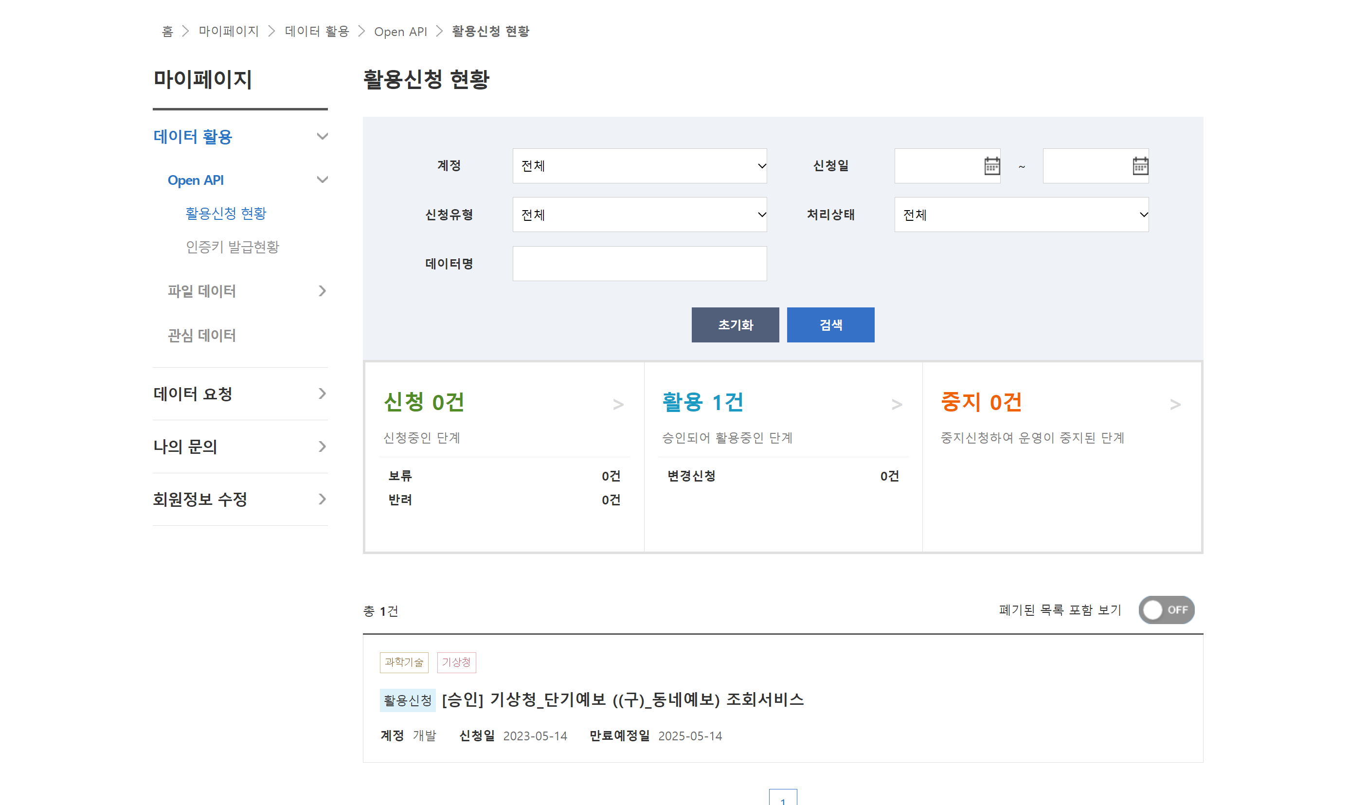Collapse the 데이터 활용 menu section
This screenshot has height=805, width=1349.
click(322, 136)
